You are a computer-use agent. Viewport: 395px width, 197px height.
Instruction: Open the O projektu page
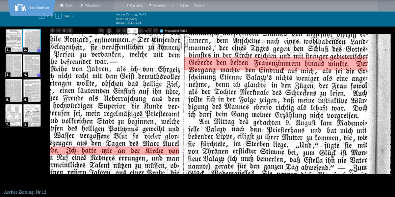point(134,6)
